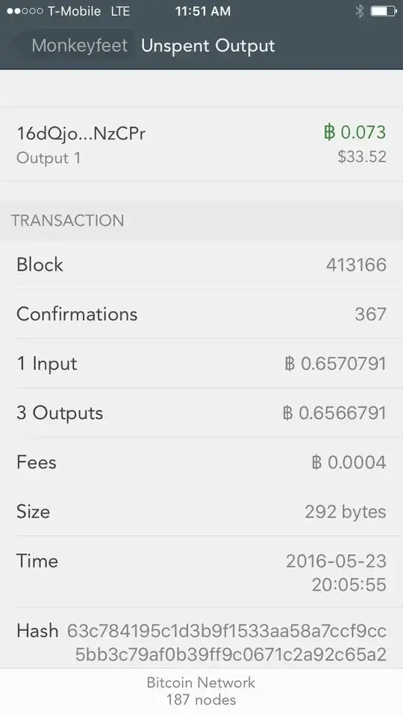The height and width of the screenshot is (716, 403).
Task: Tap the transaction Hash value
Action: pos(227,642)
